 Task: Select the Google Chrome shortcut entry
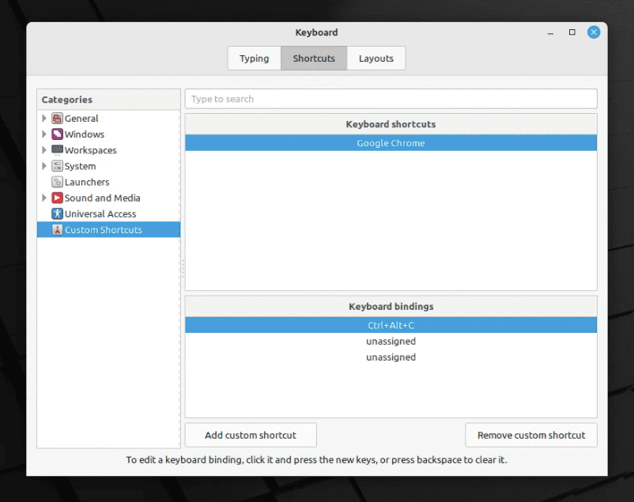pyautogui.click(x=391, y=142)
